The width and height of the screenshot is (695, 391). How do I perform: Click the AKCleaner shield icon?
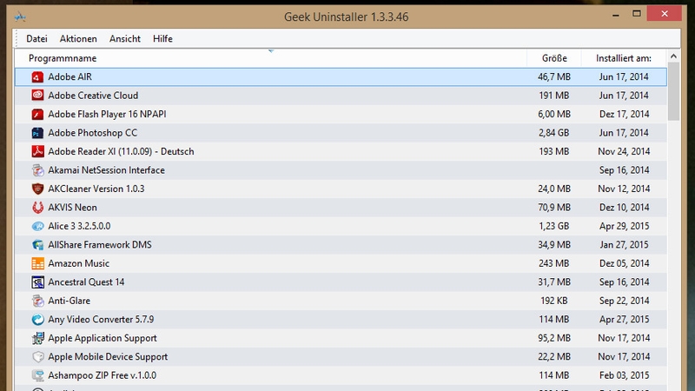(37, 189)
